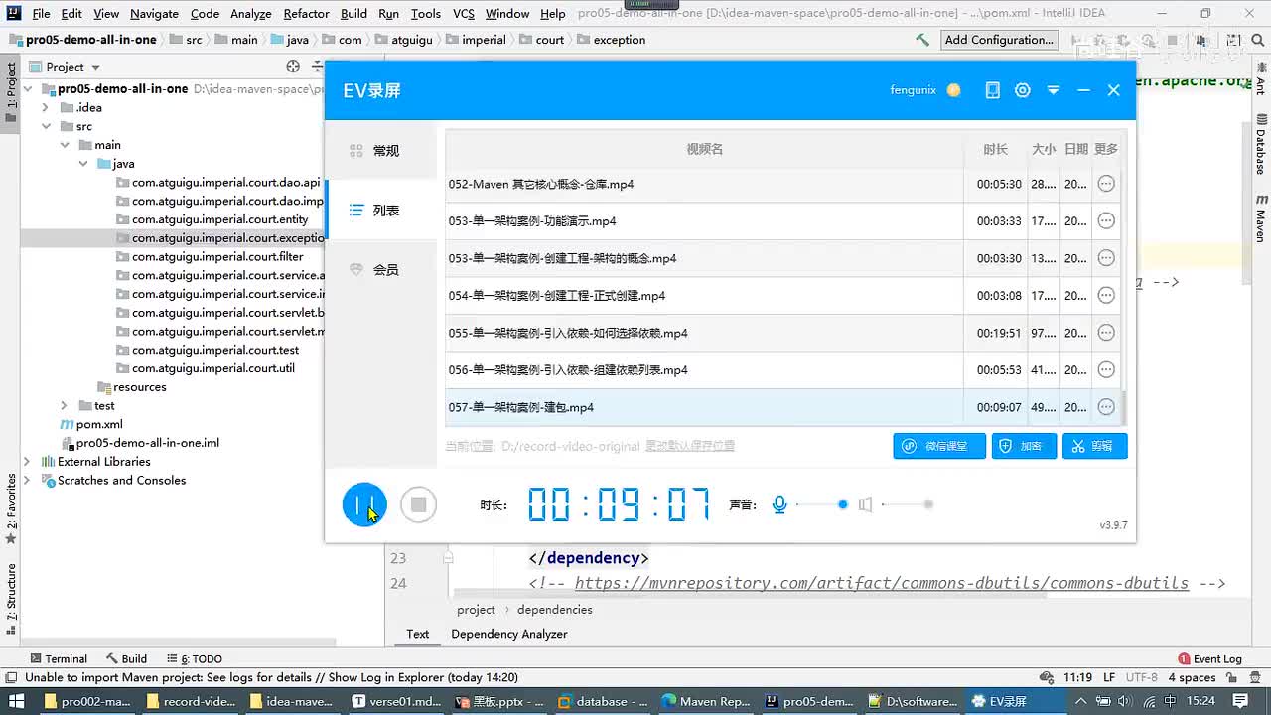1271x715 pixels.
Task: Switch to 会员 tab in EV recorder
Action: click(381, 270)
